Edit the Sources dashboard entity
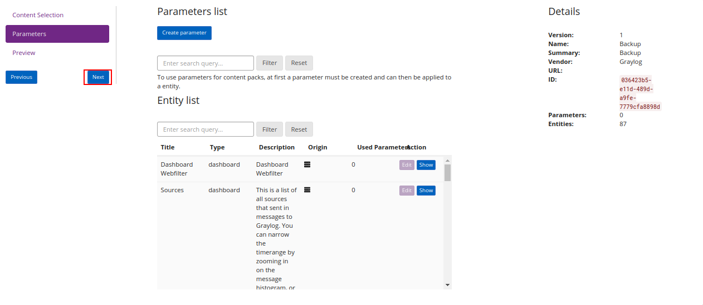This screenshot has height=305, width=703. point(407,191)
